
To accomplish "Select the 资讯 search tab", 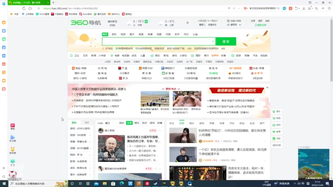I will coord(114,34).
